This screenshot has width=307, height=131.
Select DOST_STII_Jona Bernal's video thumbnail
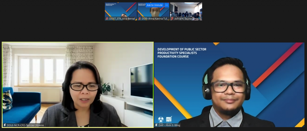pyautogui.click(x=121, y=11)
